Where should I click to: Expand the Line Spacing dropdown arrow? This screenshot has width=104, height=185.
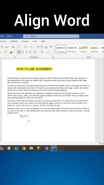coord(37,52)
